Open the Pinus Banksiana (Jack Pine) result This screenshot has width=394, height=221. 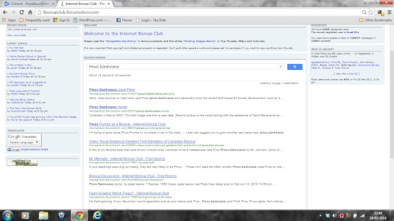click(x=112, y=90)
